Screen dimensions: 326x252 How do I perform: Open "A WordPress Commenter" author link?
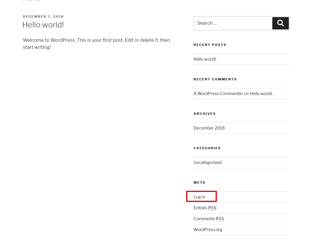[x=218, y=94]
